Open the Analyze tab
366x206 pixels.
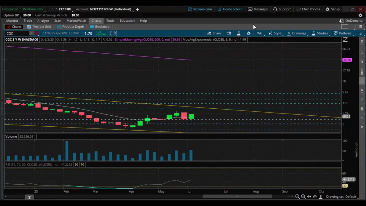[43, 21]
